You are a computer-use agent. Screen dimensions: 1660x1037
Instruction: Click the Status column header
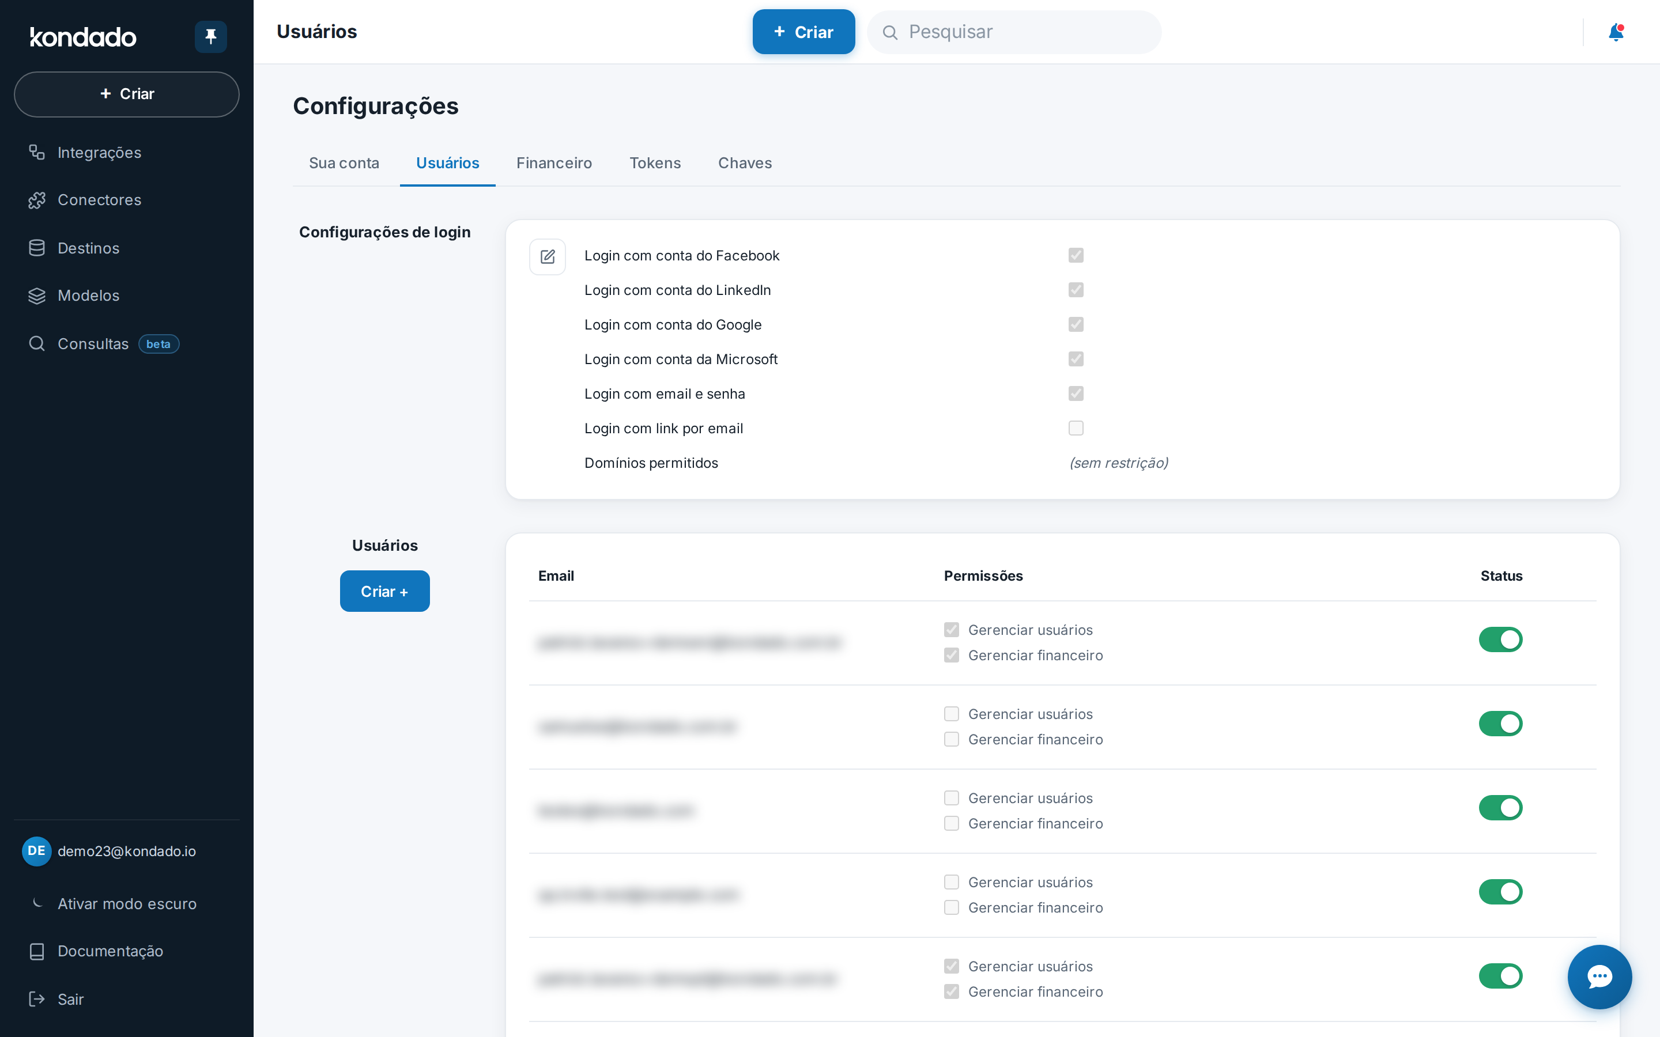(1501, 576)
